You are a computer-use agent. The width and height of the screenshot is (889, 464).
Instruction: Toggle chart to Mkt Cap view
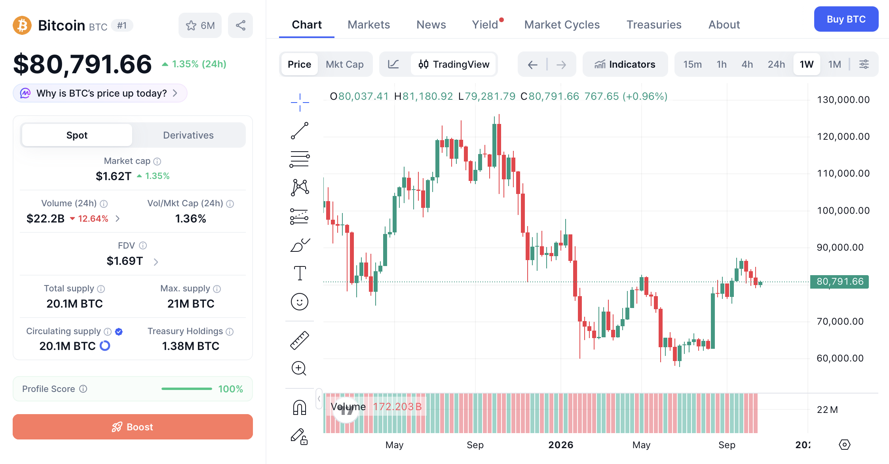(344, 64)
